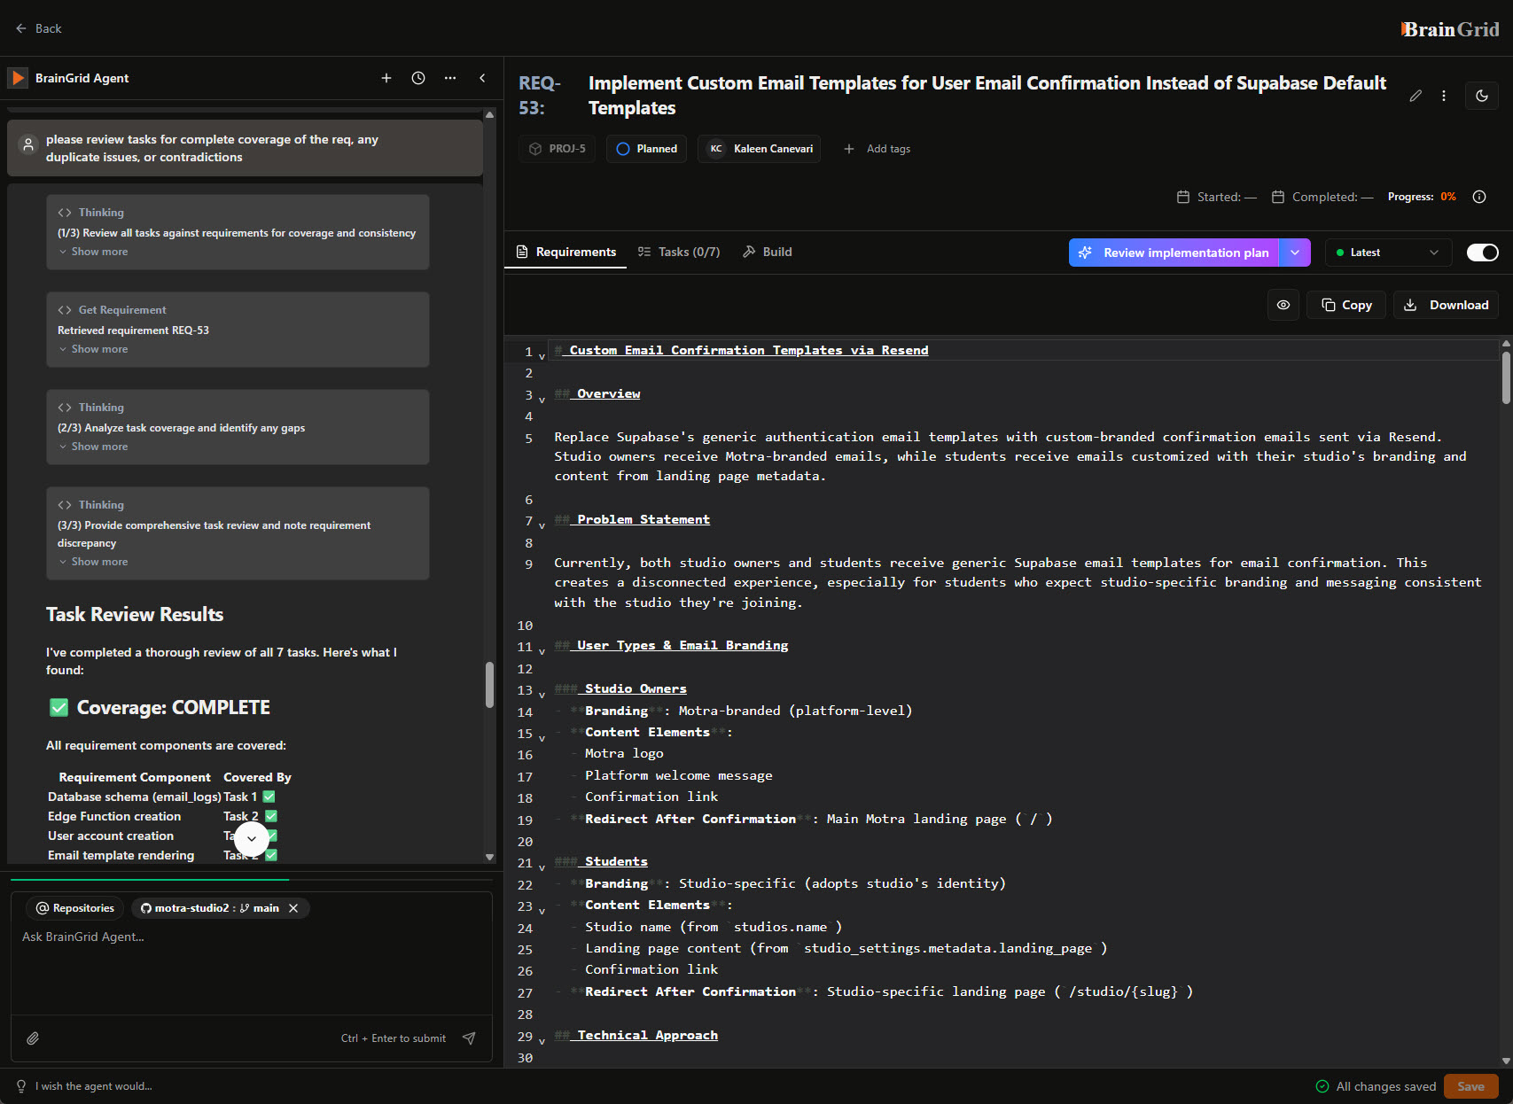Open chat history clock icon
The width and height of the screenshot is (1513, 1104).
[418, 78]
